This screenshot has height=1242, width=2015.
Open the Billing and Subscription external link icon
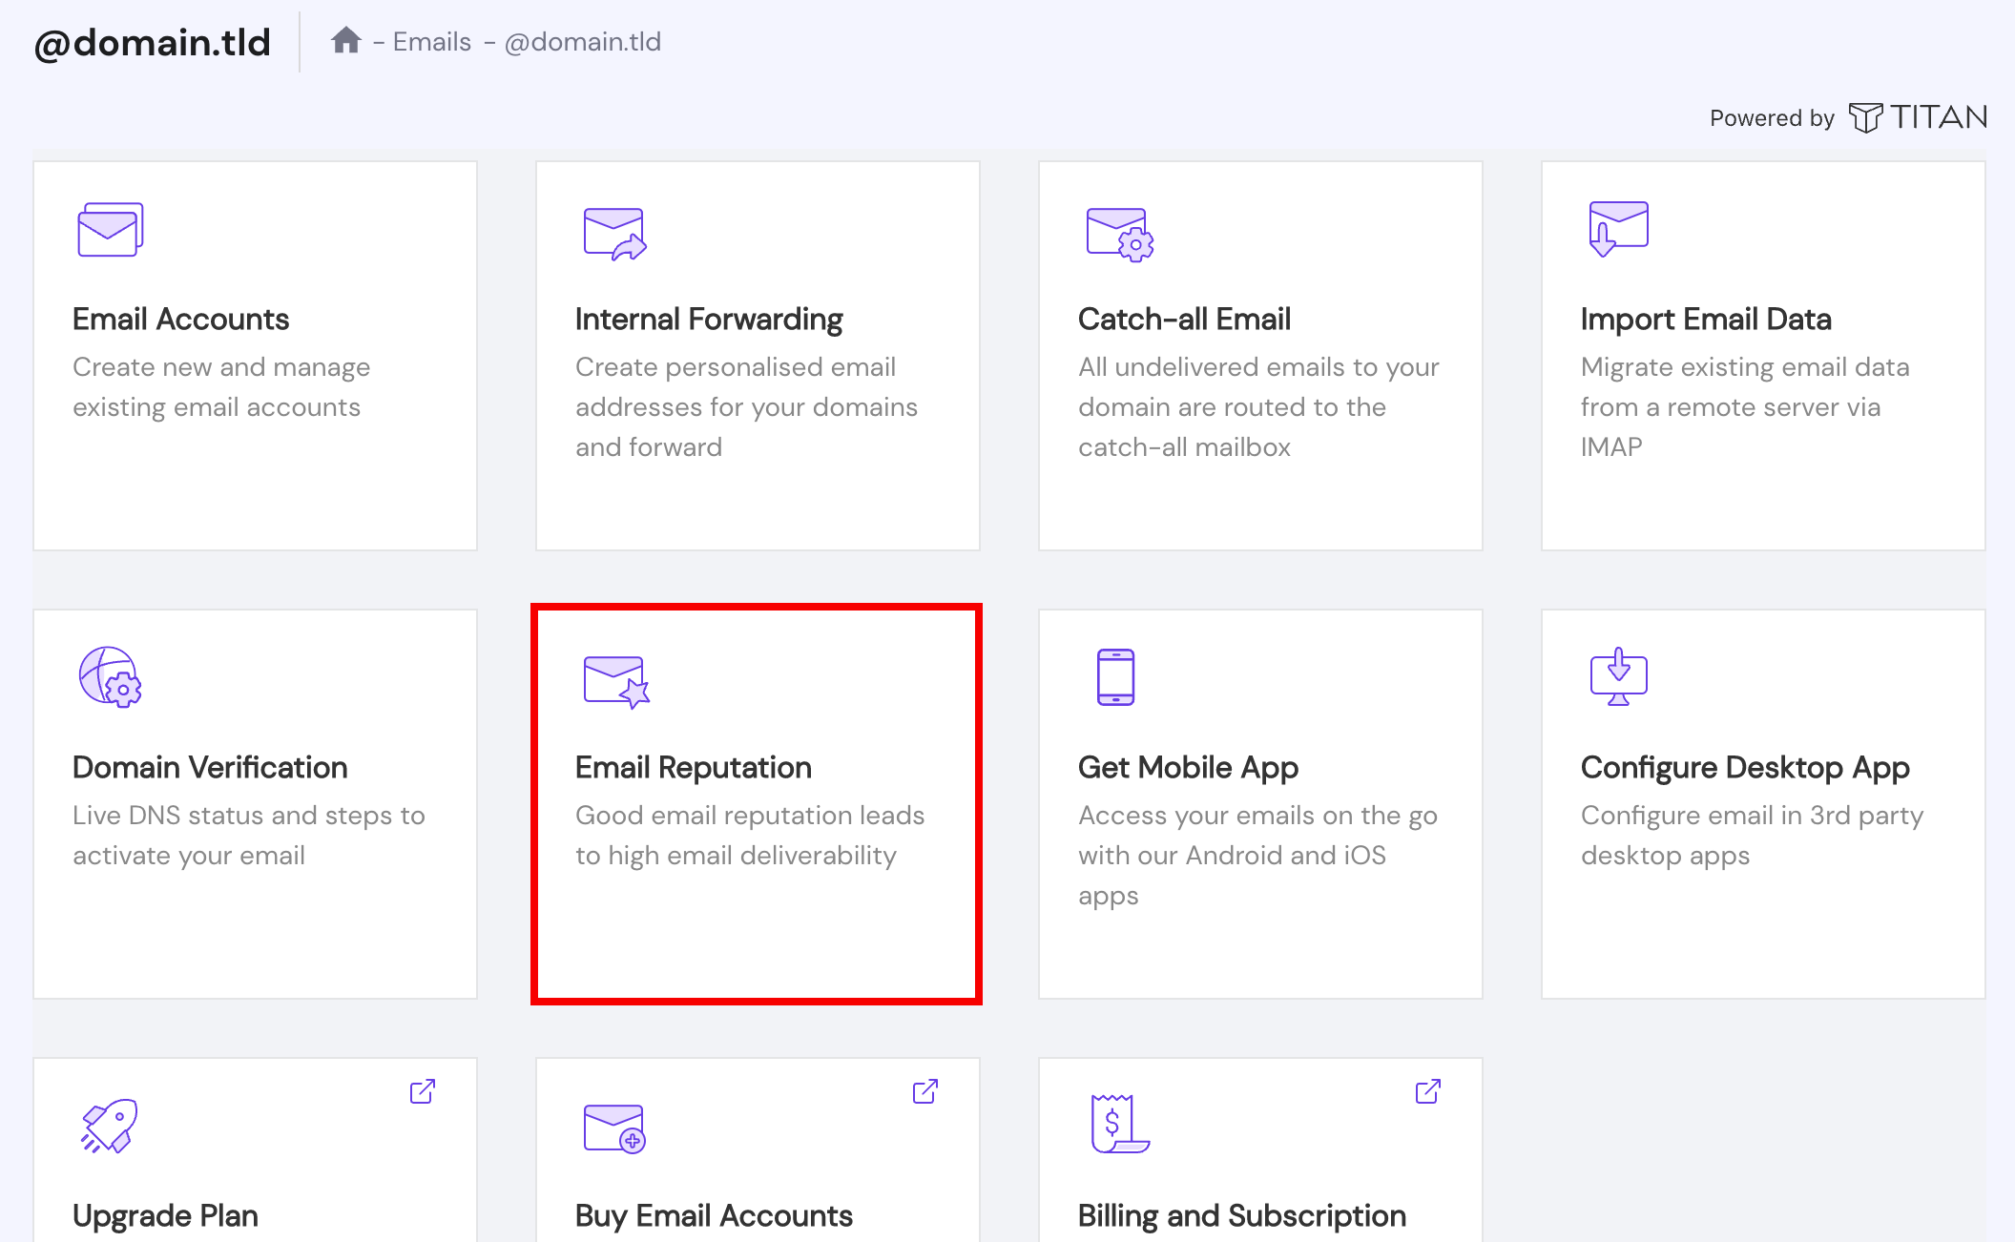pyautogui.click(x=1427, y=1091)
